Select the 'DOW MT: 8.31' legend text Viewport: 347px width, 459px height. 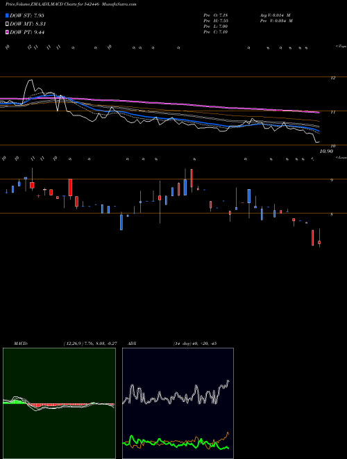tap(28, 24)
